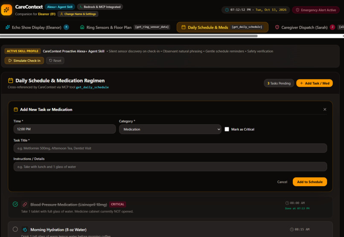Image resolution: width=344 pixels, height=237 pixels.
Task: Click the pill icon for Blood Pressure Medication
Action: pos(25,205)
